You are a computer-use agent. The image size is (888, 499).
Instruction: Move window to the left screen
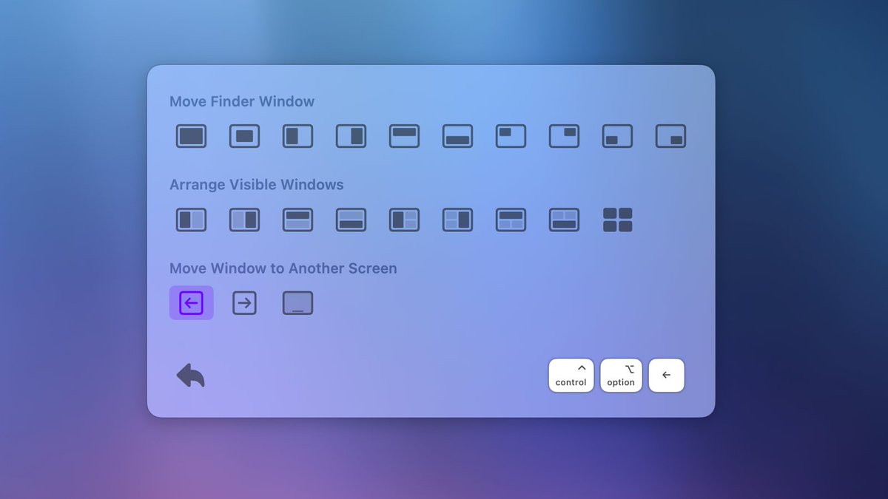click(191, 302)
